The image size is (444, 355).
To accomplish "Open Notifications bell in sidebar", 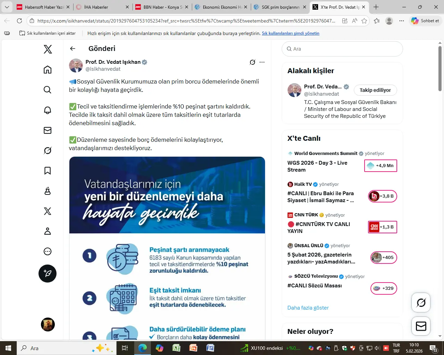I will (x=48, y=110).
